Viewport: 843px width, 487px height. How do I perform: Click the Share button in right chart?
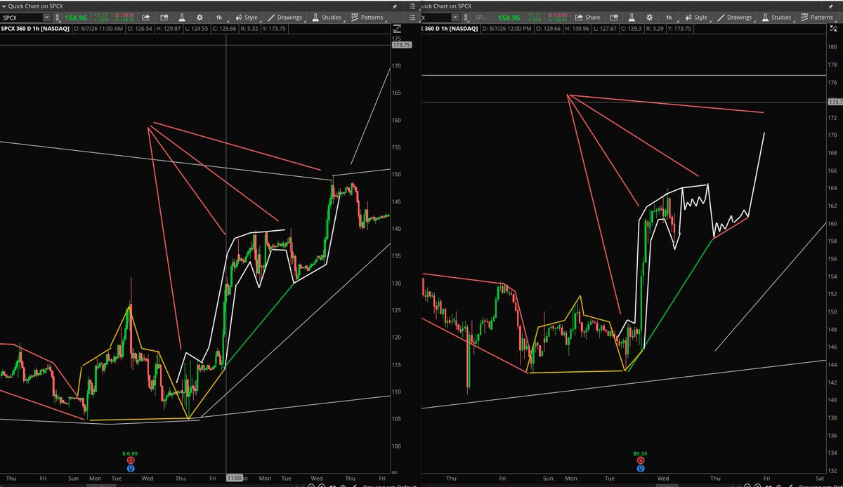click(x=588, y=17)
